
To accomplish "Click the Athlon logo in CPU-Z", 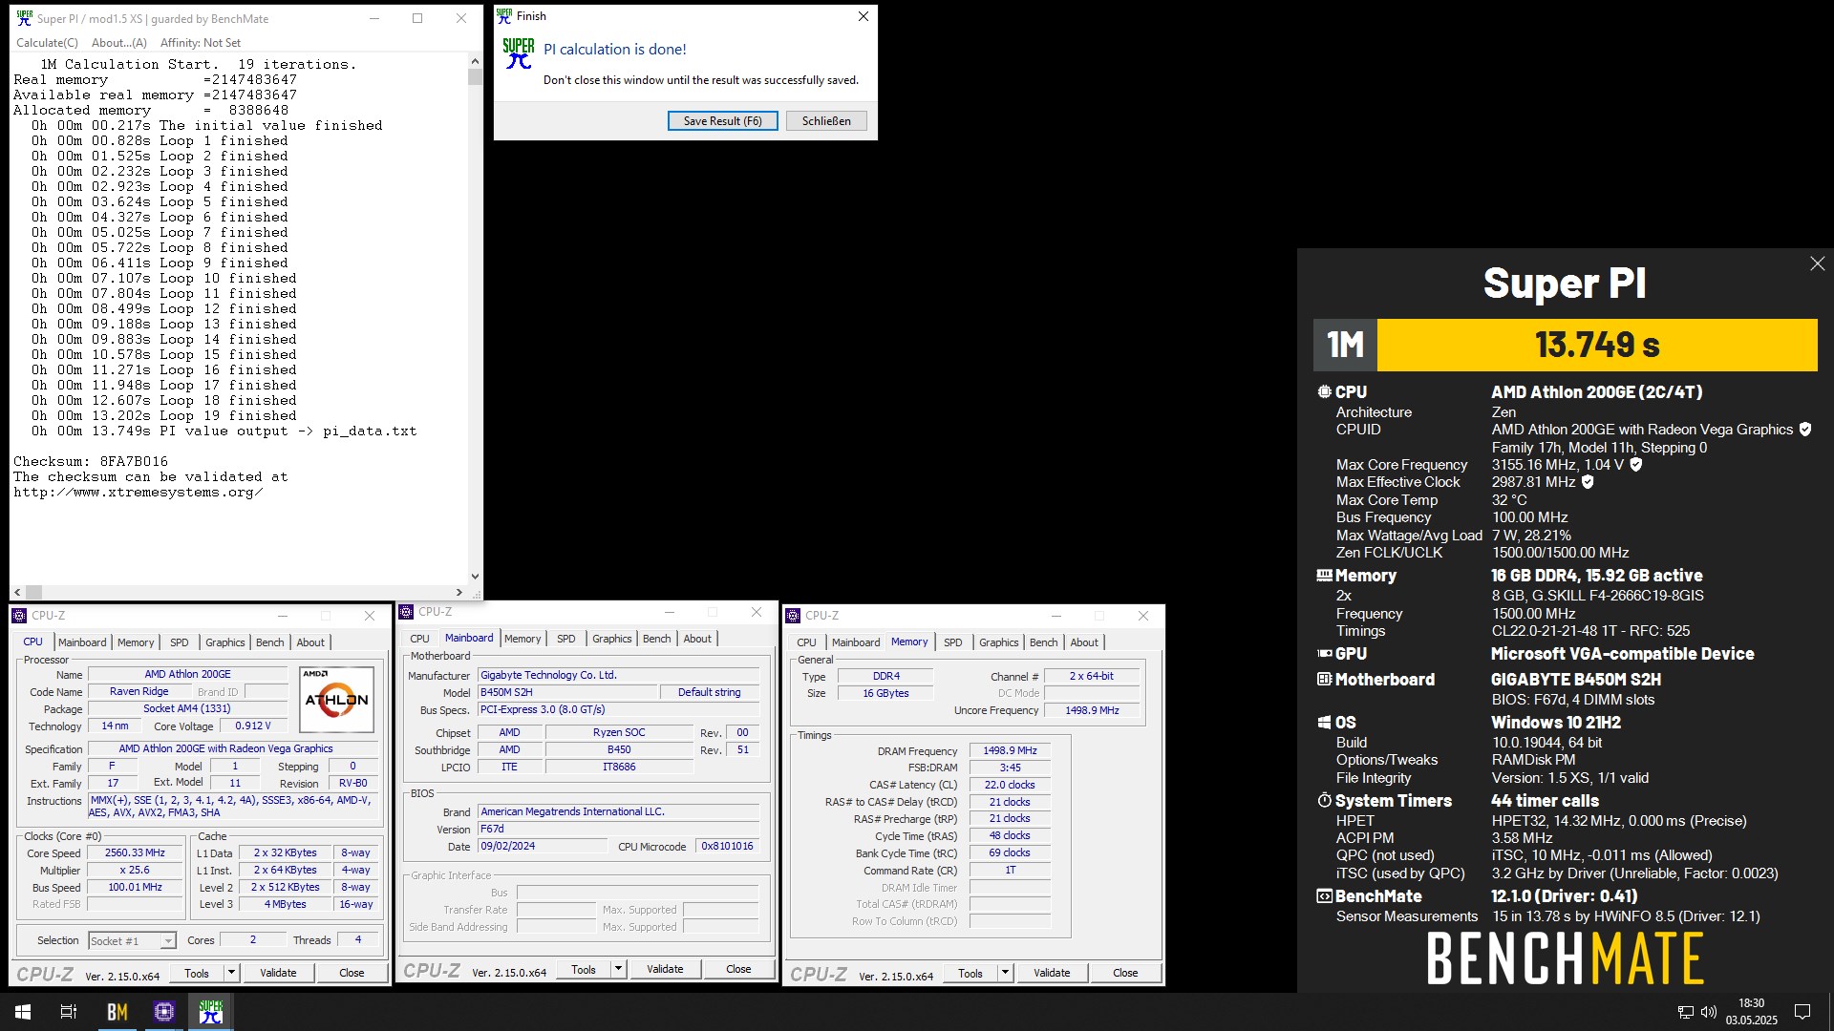I will click(336, 700).
